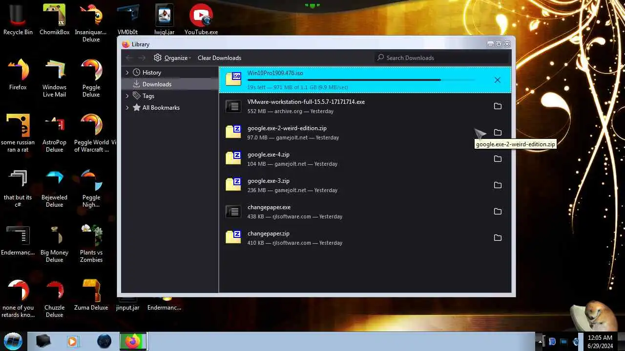Open the Organize dropdown menu

click(x=172, y=58)
